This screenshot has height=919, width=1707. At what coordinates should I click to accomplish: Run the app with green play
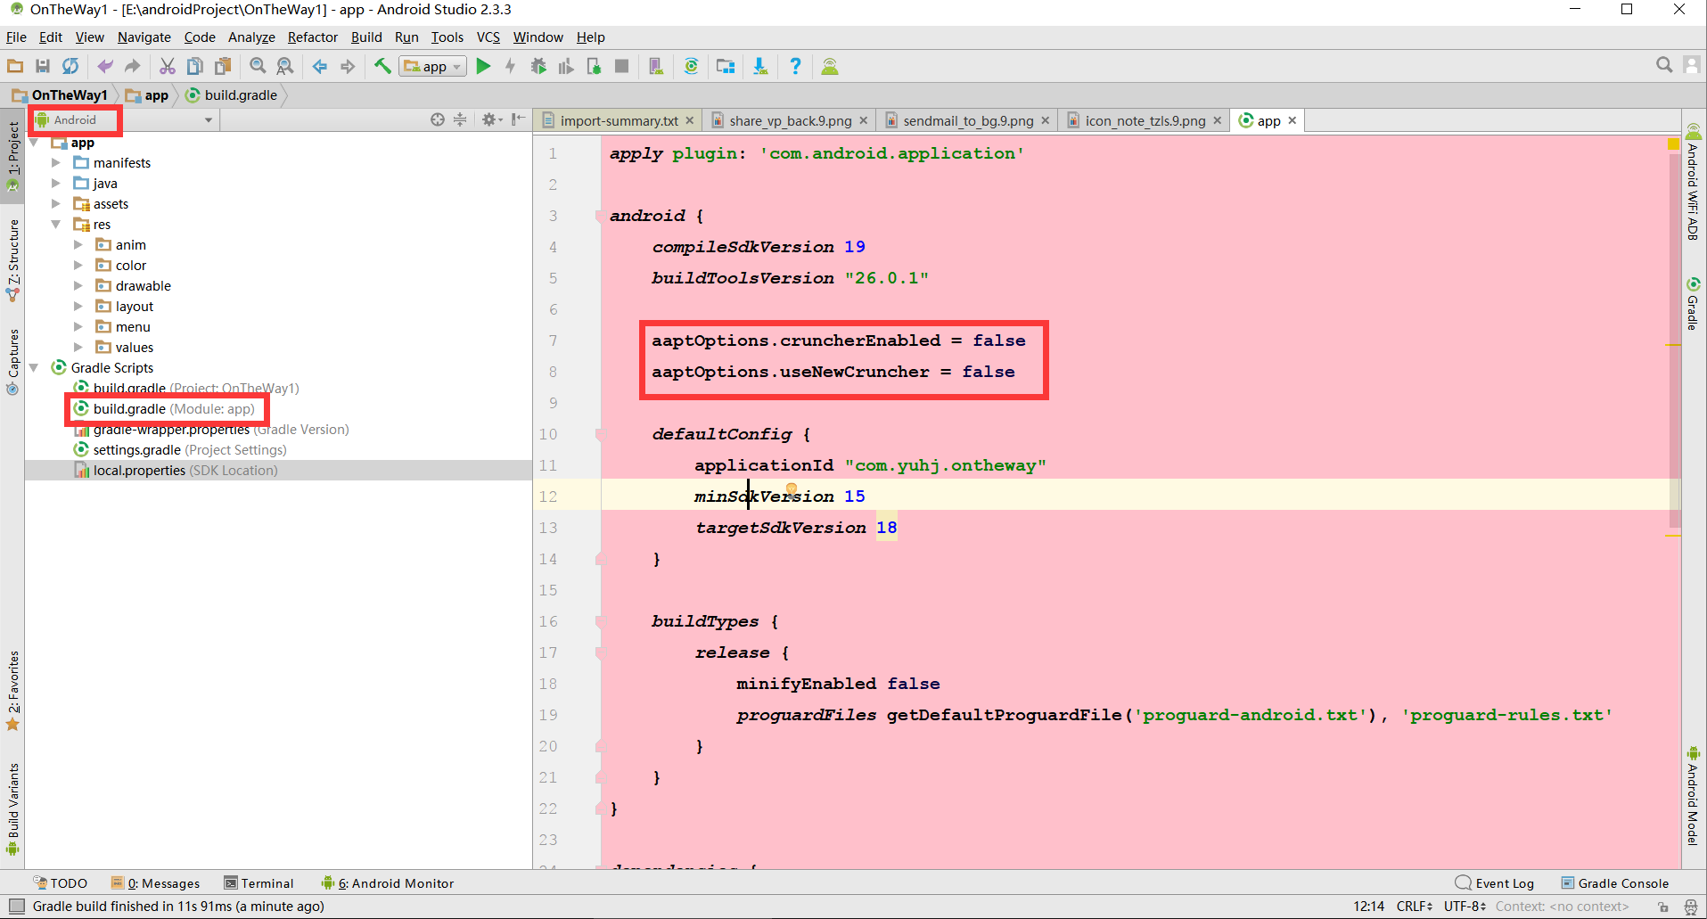[483, 66]
